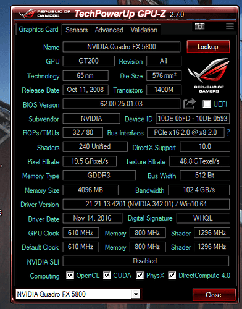Click the Driver Date field Nov 14, 2016
Screen dimensions: 242x309
pos(93,218)
